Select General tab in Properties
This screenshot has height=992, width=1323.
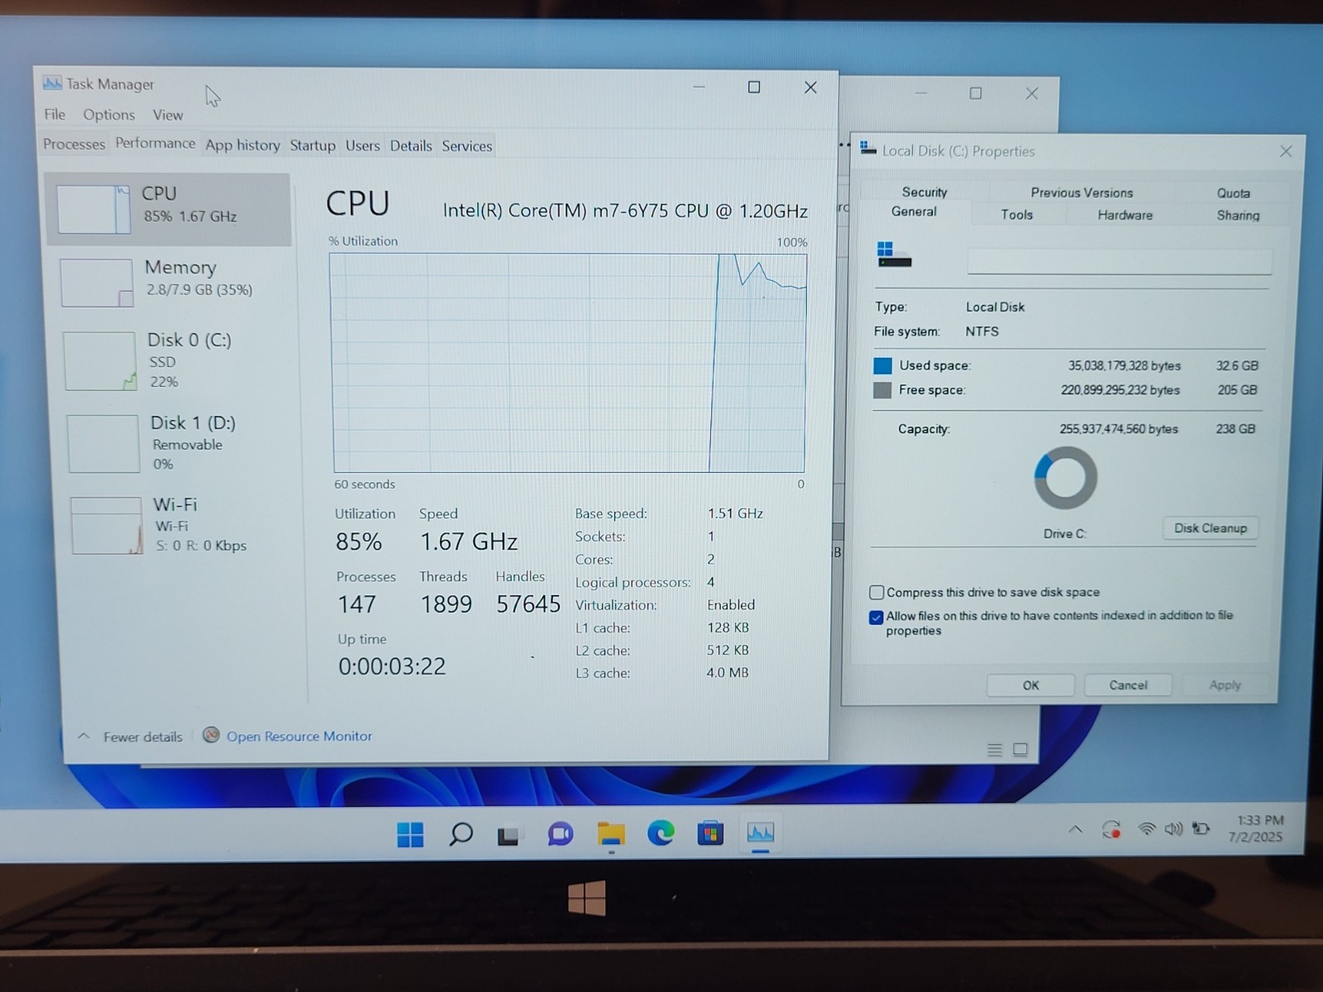pyautogui.click(x=914, y=212)
